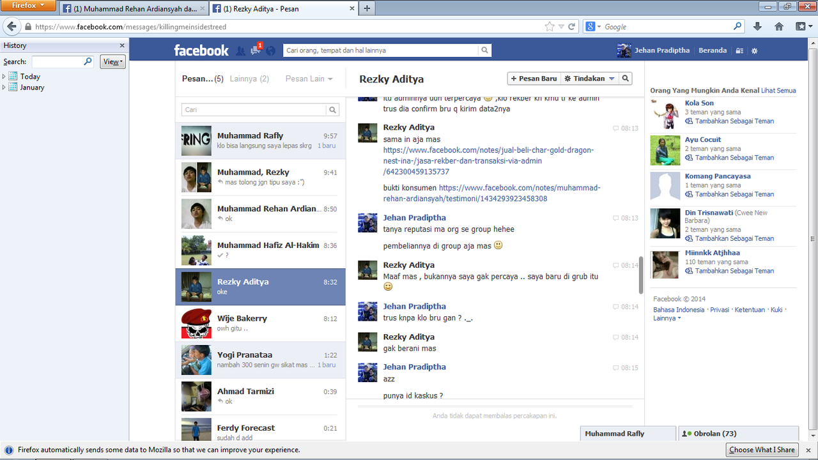
Task: Click Choose What I Share button
Action: [762, 450]
